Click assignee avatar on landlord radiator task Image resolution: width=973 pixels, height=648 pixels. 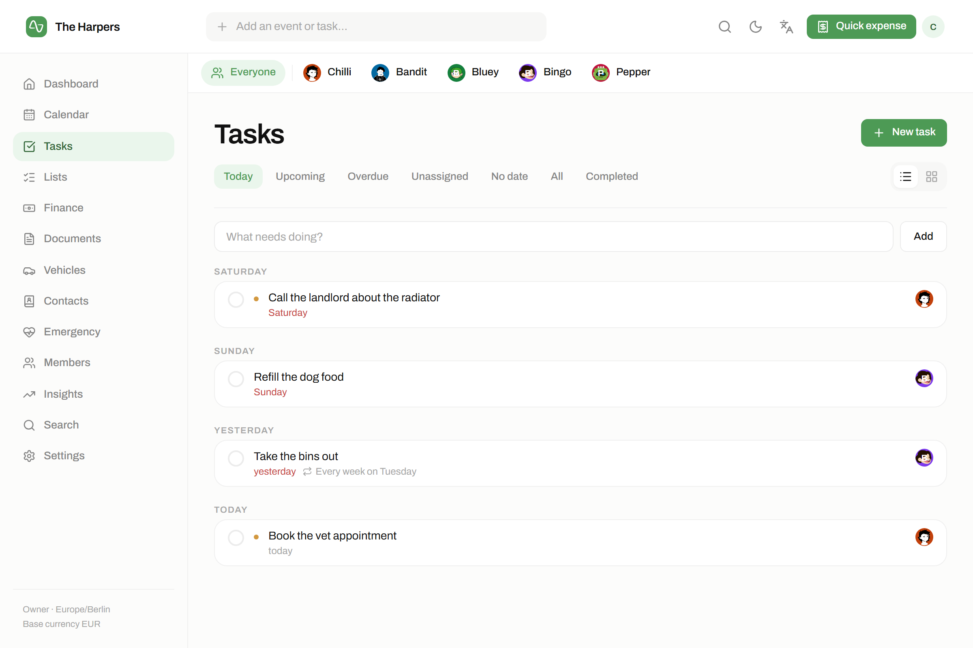coord(924,299)
